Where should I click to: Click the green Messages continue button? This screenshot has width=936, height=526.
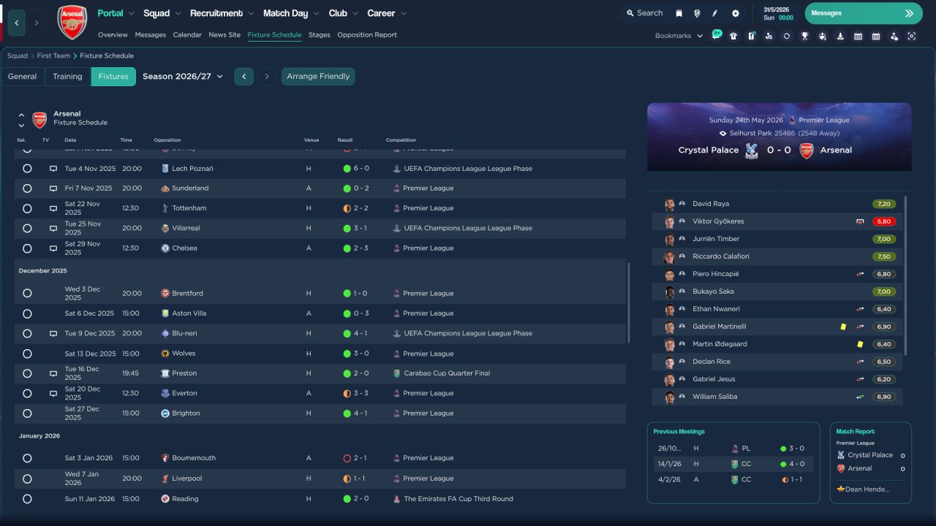864,13
